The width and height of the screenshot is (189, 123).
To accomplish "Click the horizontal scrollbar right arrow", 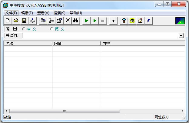I will pyautogui.click(x=183, y=111).
